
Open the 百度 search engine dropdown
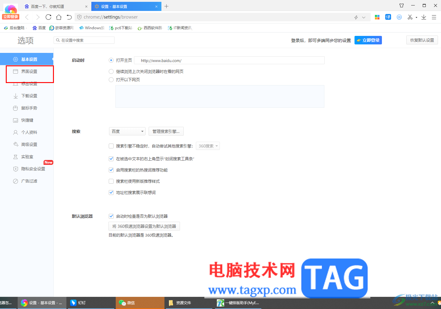(127, 131)
